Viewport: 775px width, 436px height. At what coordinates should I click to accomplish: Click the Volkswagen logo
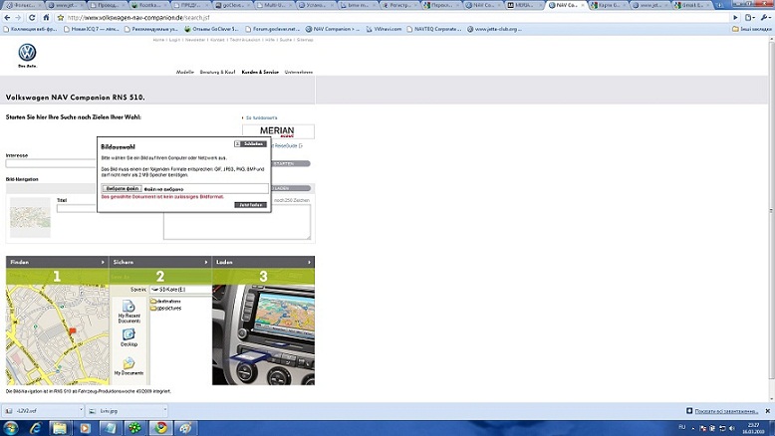pyautogui.click(x=27, y=53)
